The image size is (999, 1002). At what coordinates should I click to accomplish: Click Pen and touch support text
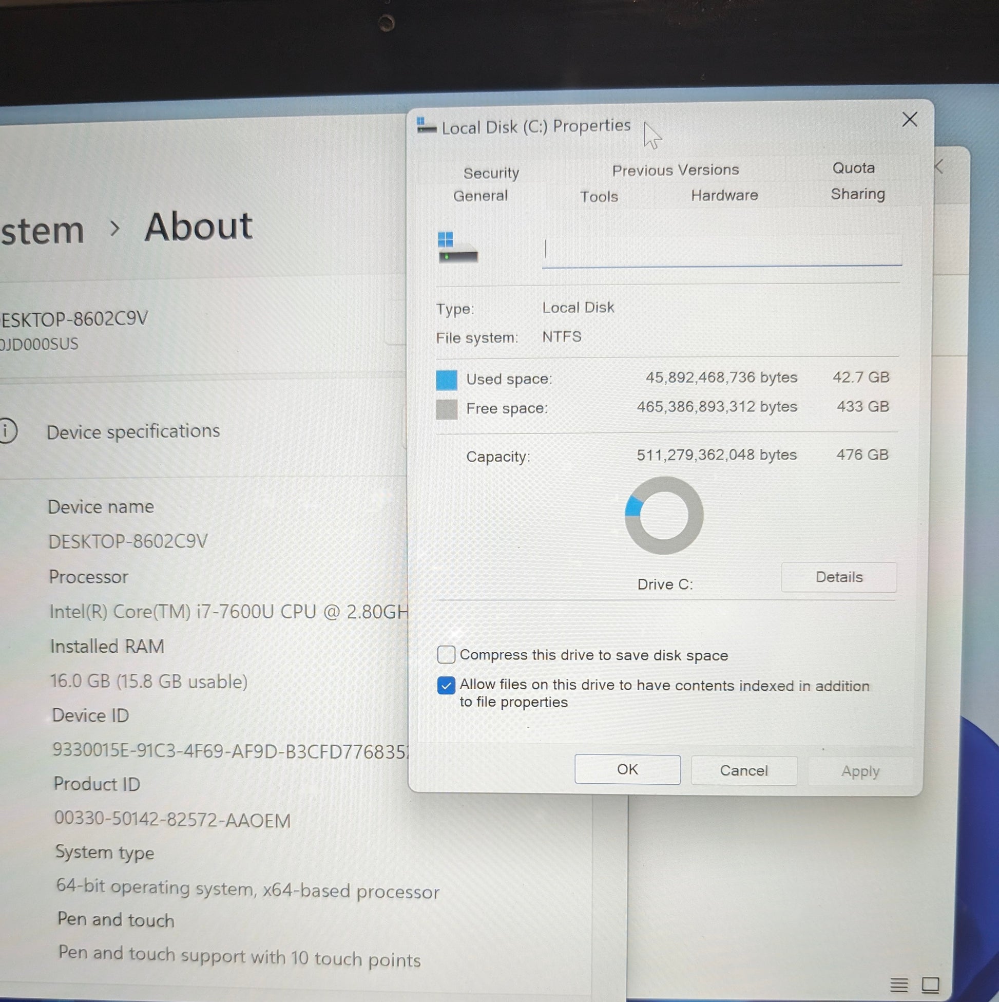click(x=239, y=957)
